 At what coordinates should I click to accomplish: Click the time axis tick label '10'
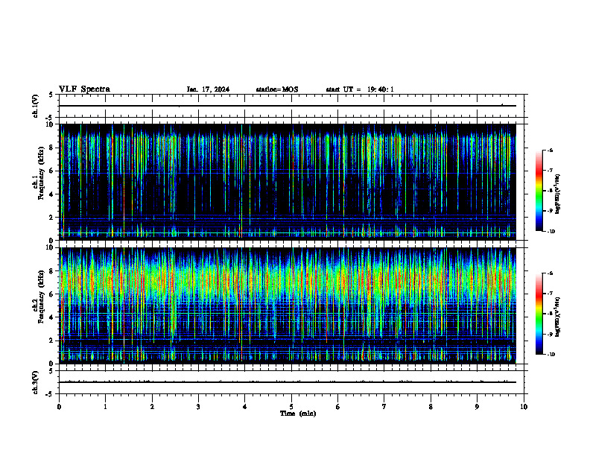[x=524, y=407]
